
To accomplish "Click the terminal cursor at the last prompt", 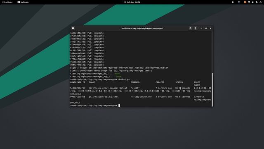I will (119, 106).
